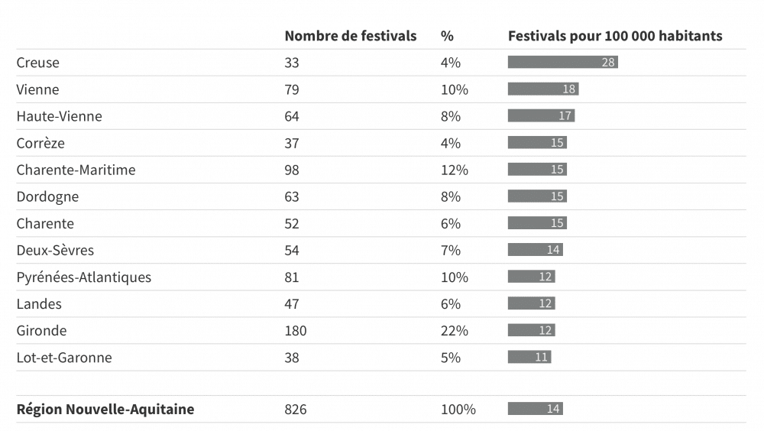Click the Lot-et-Garonne row label

tap(64, 357)
